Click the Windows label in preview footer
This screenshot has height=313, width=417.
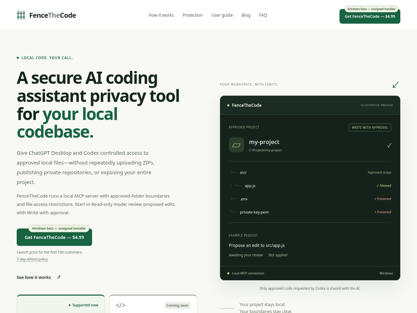point(386,273)
